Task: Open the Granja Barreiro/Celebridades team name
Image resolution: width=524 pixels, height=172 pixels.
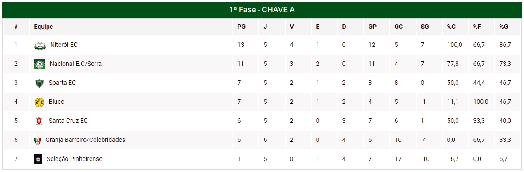Action: pyautogui.click(x=85, y=140)
